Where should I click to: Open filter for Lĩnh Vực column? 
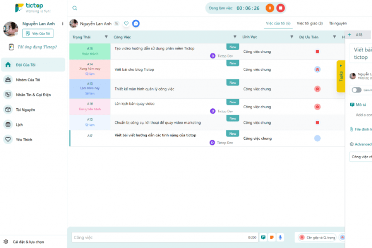(x=292, y=37)
